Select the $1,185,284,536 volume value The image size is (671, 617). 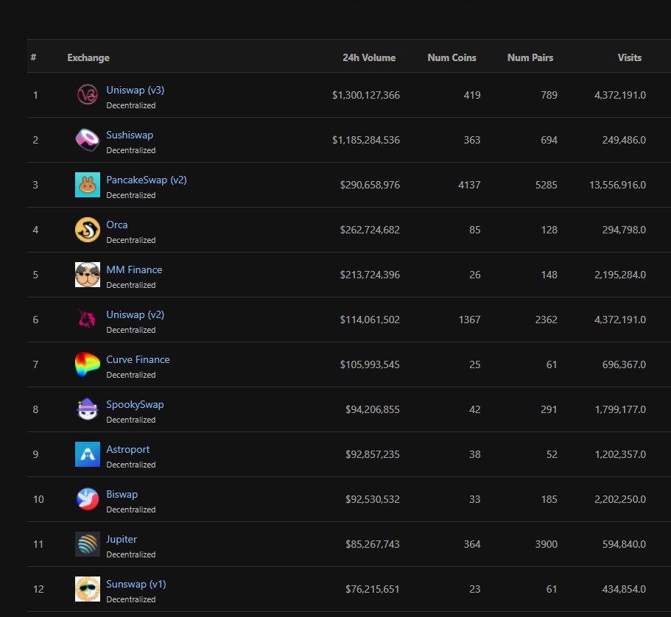pyautogui.click(x=366, y=140)
